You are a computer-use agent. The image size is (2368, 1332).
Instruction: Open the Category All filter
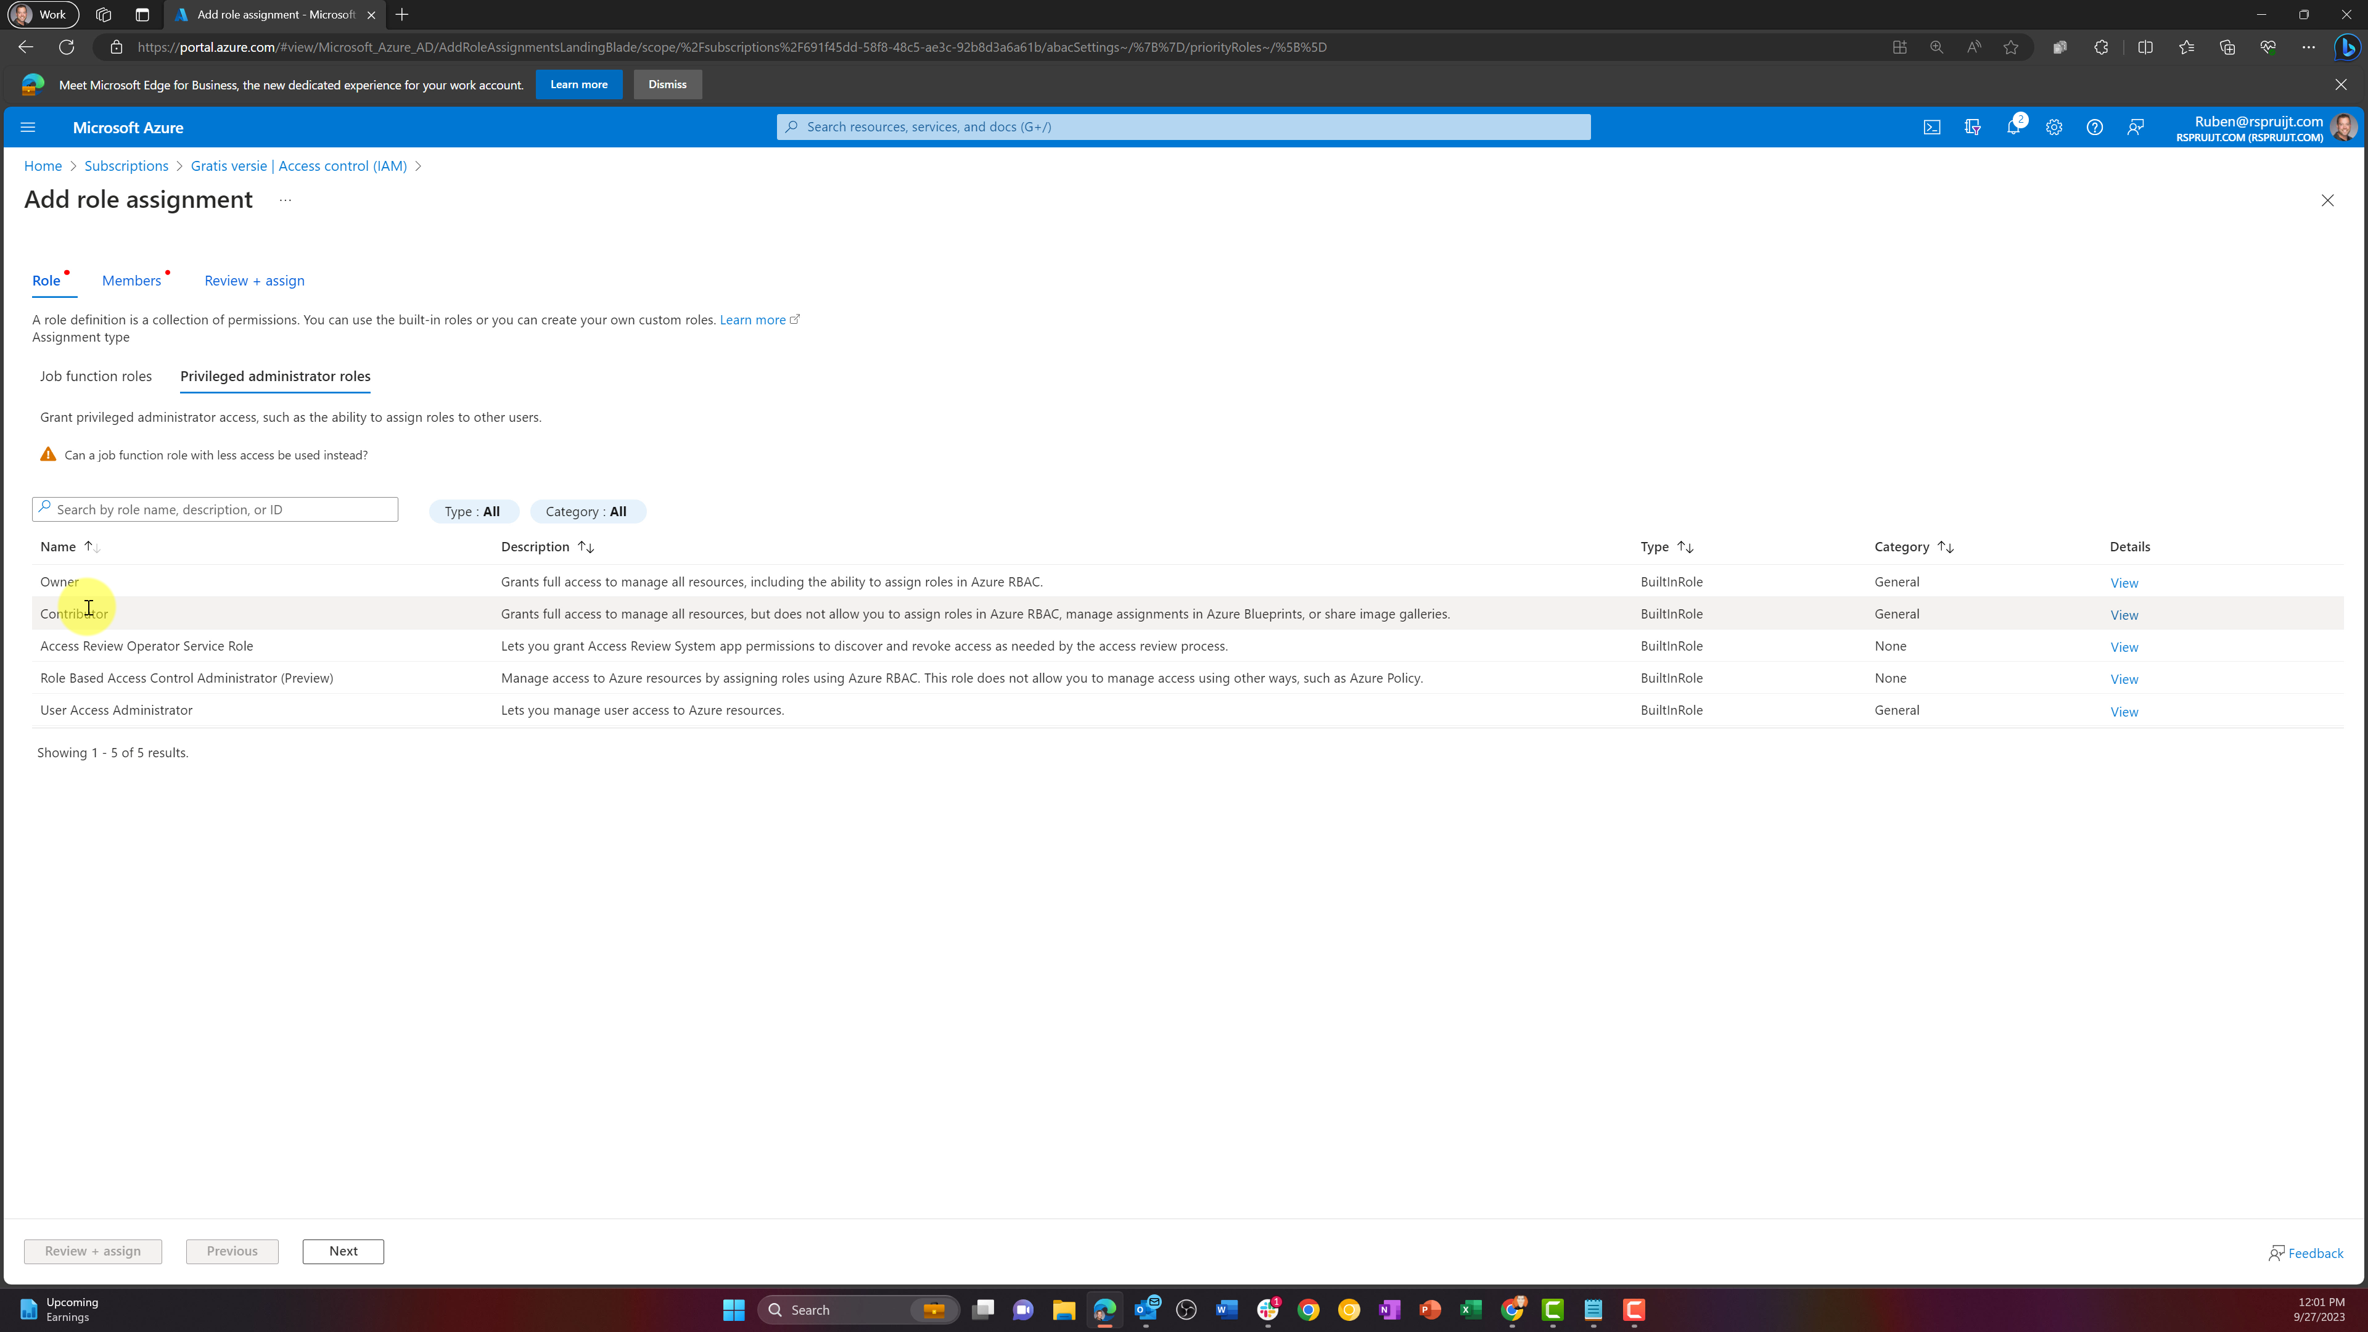tap(588, 511)
